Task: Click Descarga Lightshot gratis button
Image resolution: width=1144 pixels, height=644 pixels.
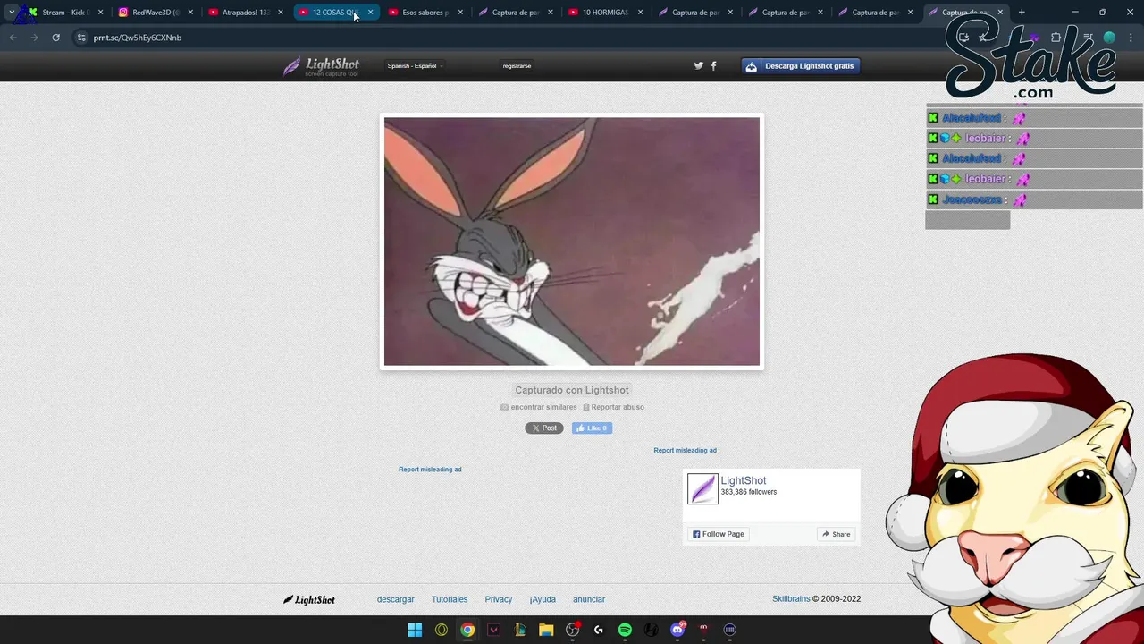Action: [x=801, y=66]
